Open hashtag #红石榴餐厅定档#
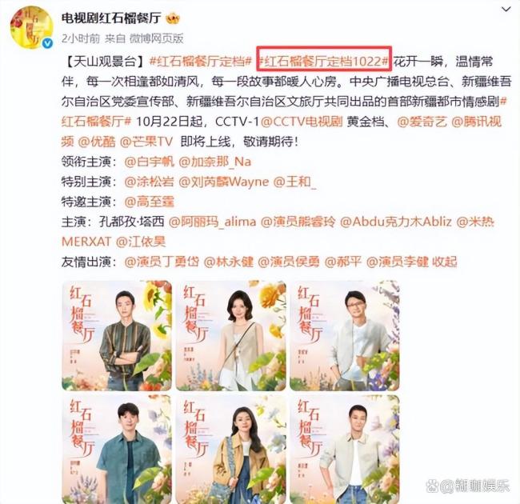 pyautogui.click(x=201, y=62)
